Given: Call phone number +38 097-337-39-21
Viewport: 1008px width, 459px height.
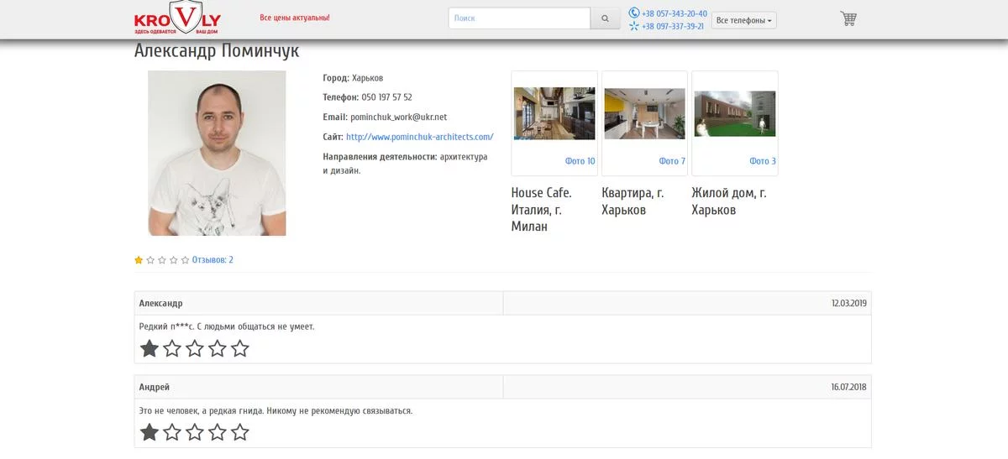Looking at the screenshot, I should tap(672, 27).
